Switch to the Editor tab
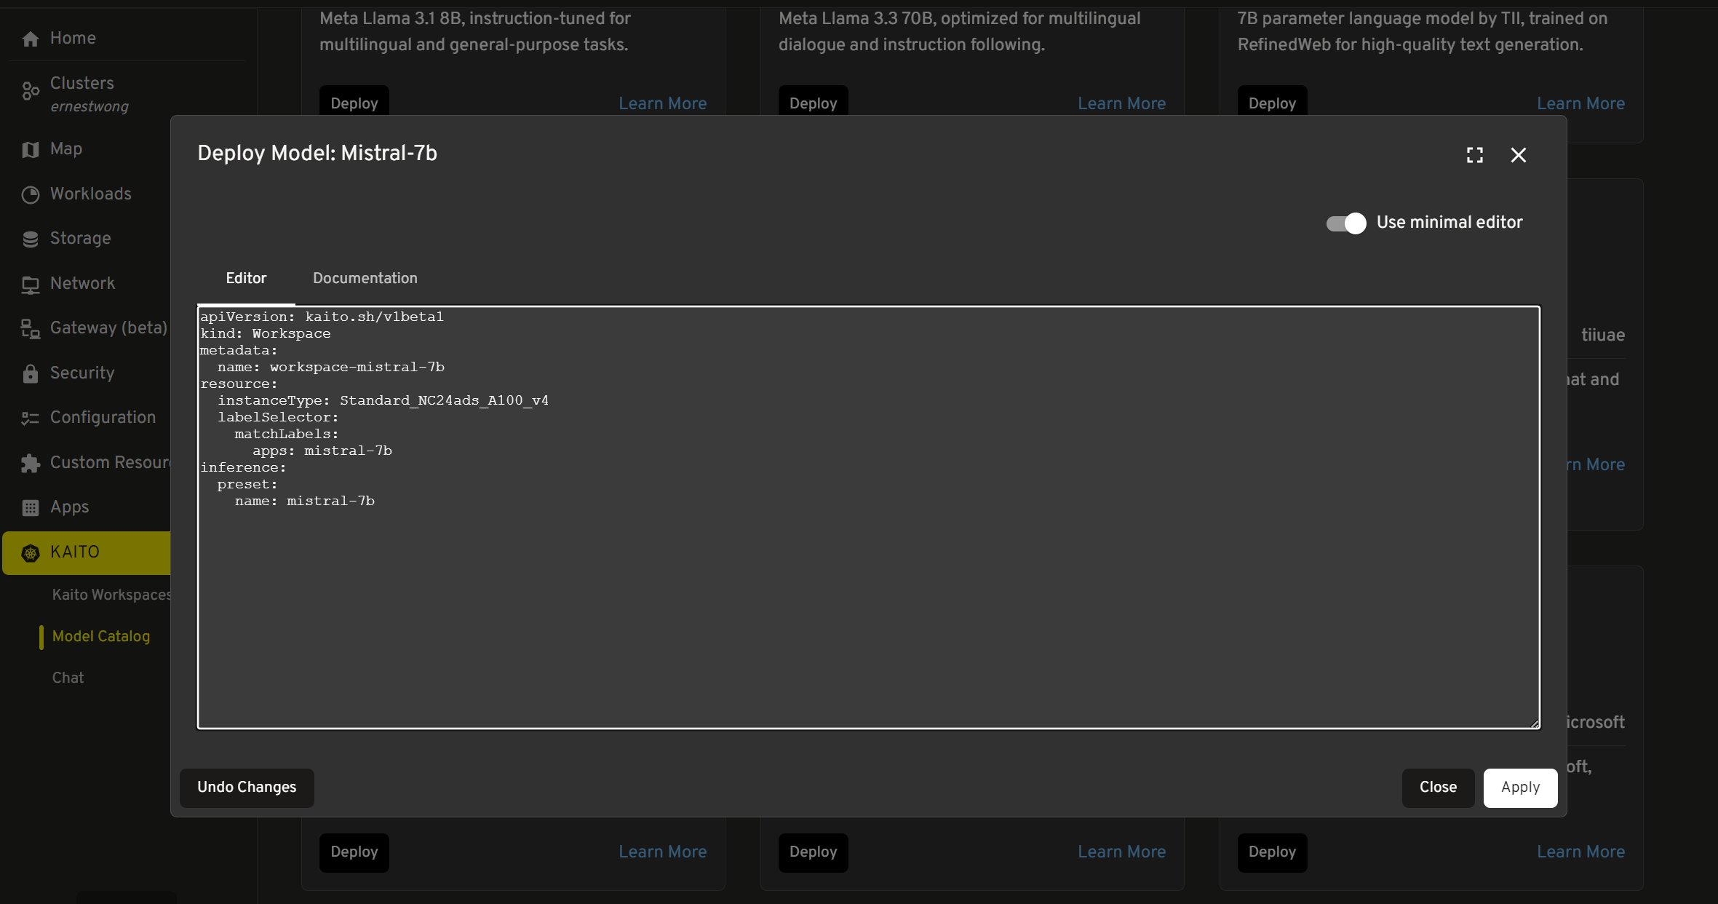Screen dimensions: 1718x904 click(246, 278)
